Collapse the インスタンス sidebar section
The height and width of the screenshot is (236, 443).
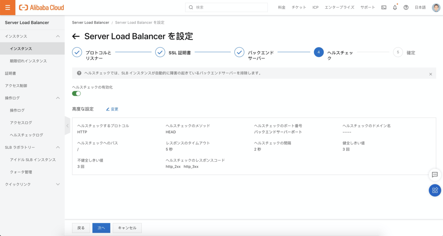[x=58, y=36]
